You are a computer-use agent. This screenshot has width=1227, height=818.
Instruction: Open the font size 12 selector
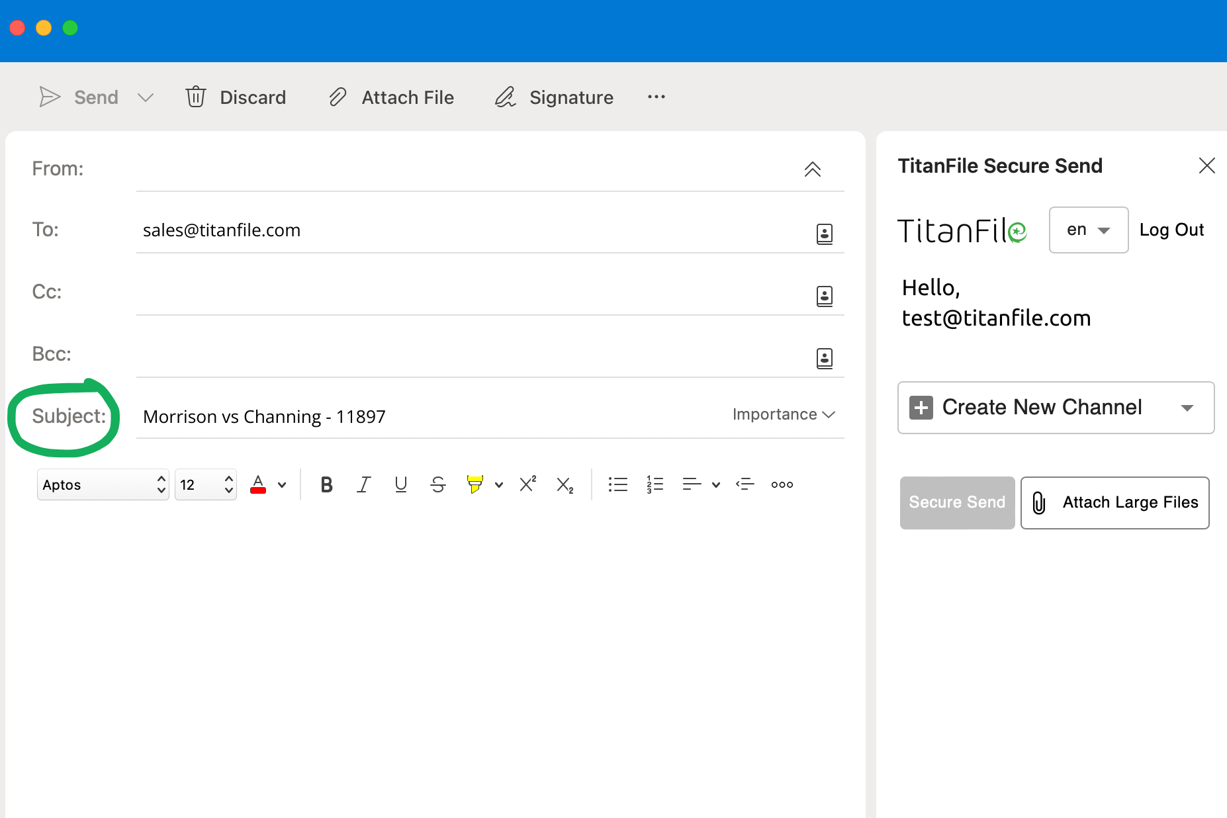(206, 484)
